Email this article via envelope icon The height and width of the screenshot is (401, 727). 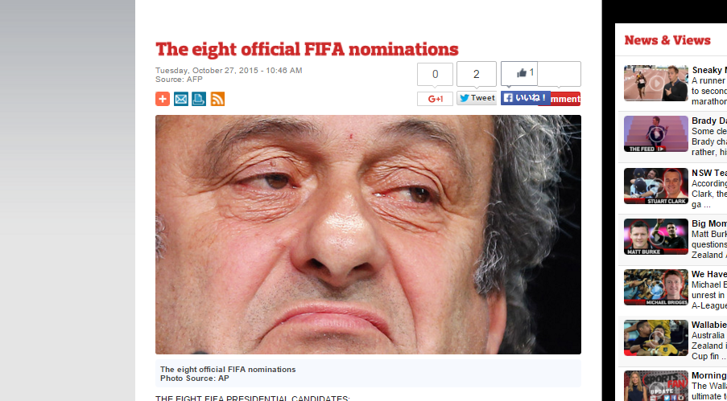click(181, 99)
